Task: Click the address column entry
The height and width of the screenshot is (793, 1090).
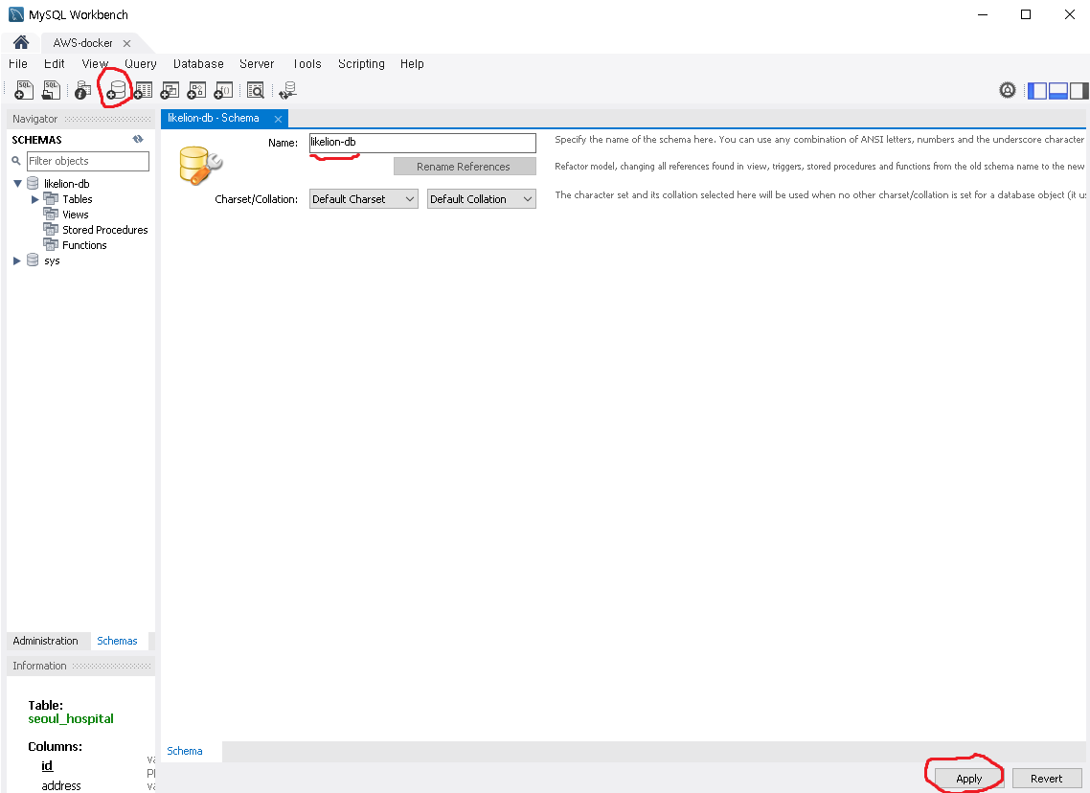Action: [61, 785]
